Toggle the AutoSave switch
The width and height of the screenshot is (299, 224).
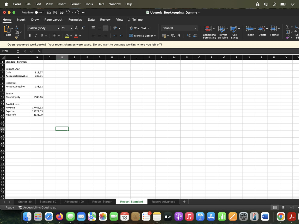[x=39, y=12]
